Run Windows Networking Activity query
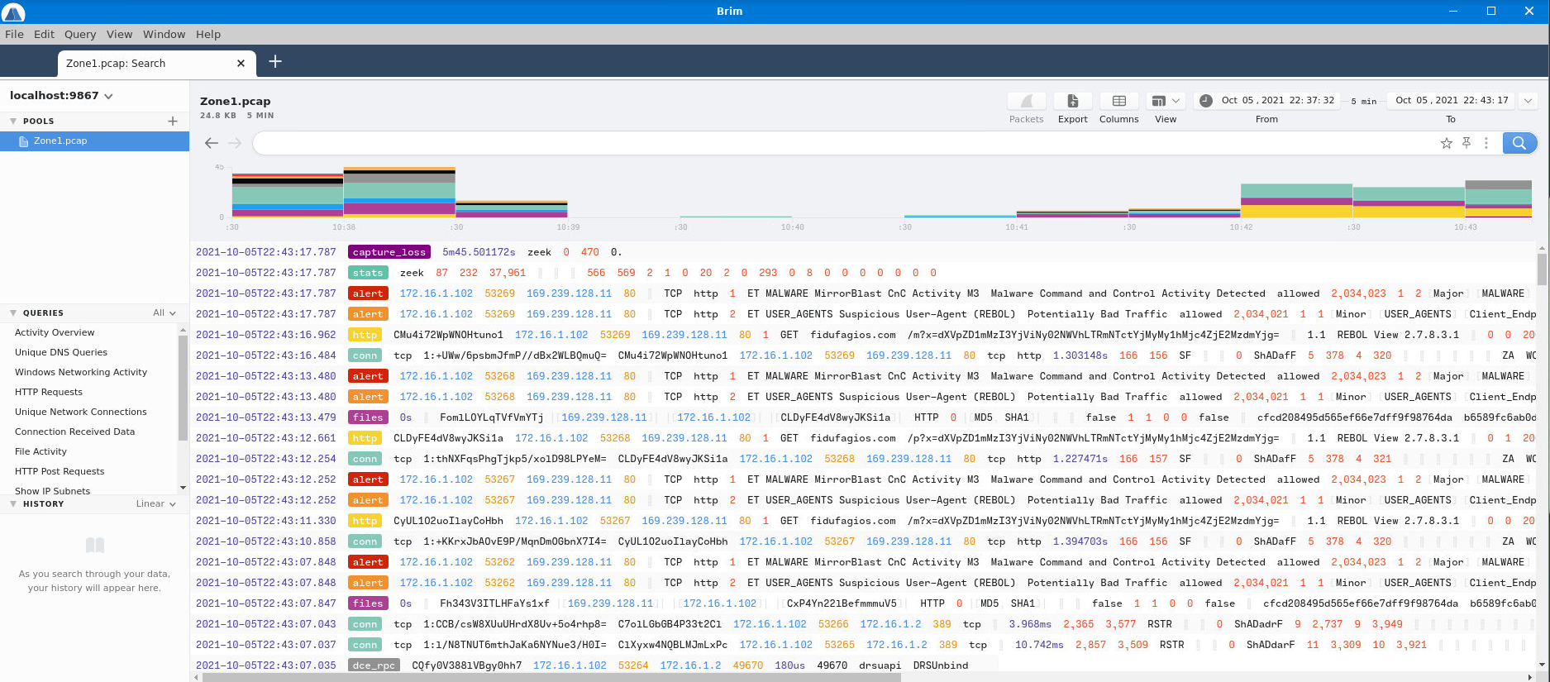This screenshot has height=682, width=1550. (81, 372)
